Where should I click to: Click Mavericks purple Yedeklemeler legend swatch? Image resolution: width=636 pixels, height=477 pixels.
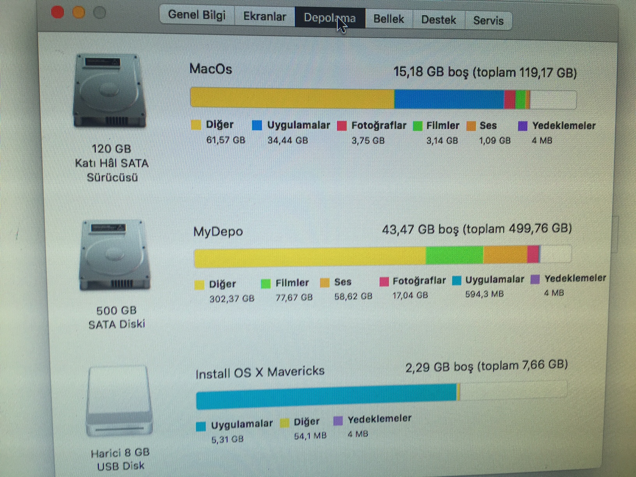pos(338,421)
